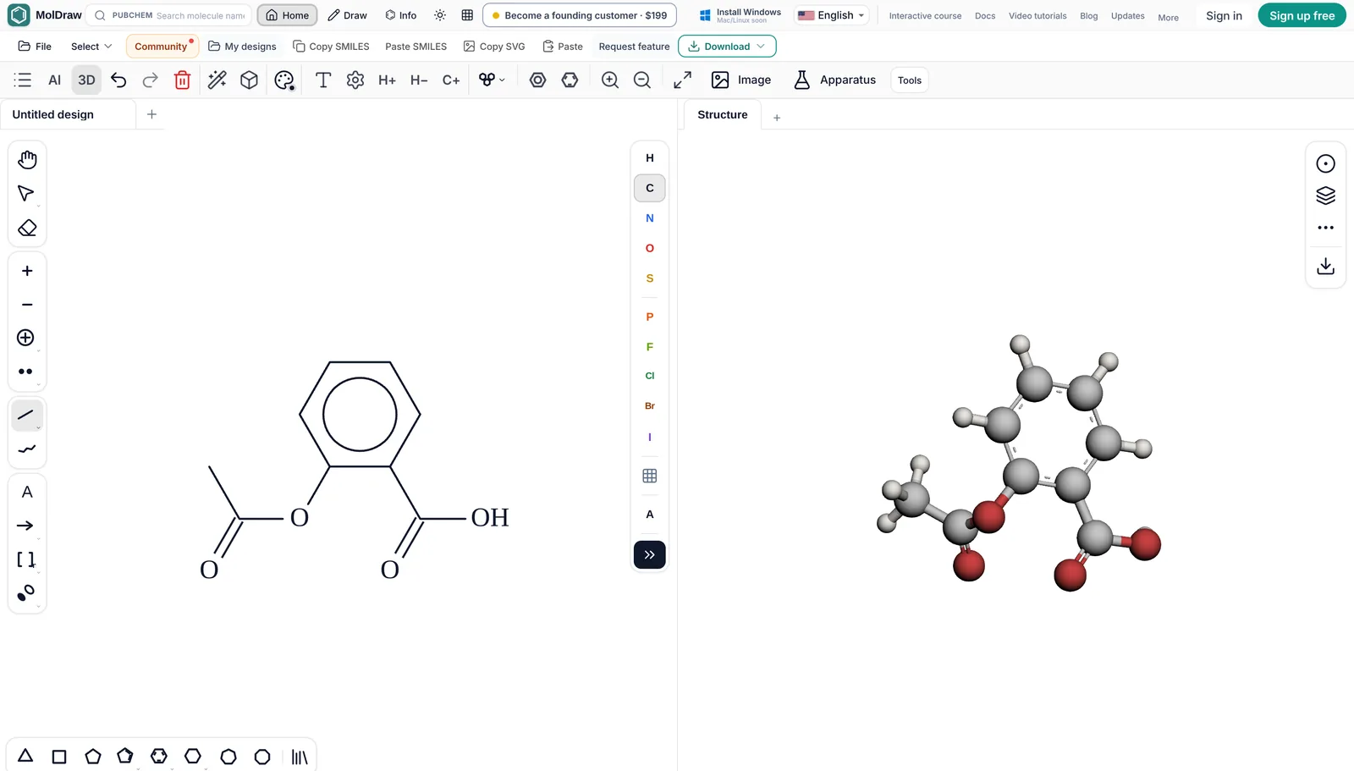
Task: Go to the Home tab
Action: coord(288,15)
